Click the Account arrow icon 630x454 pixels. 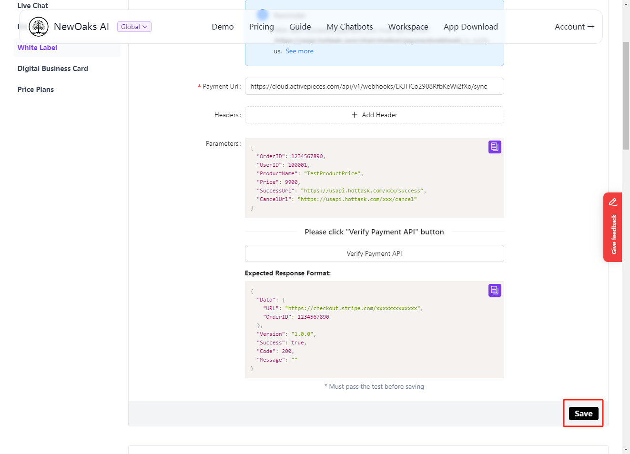coord(591,27)
